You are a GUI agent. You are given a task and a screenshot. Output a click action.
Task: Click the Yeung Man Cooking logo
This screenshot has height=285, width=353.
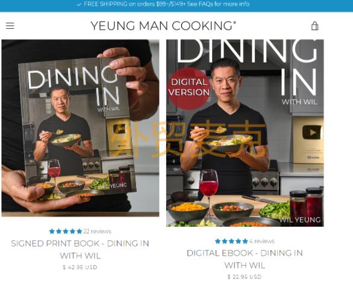point(163,25)
